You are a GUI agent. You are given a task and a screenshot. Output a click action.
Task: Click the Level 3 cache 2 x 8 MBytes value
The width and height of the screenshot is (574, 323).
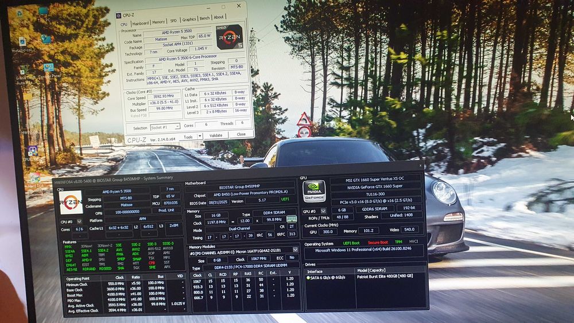pyautogui.click(x=216, y=111)
